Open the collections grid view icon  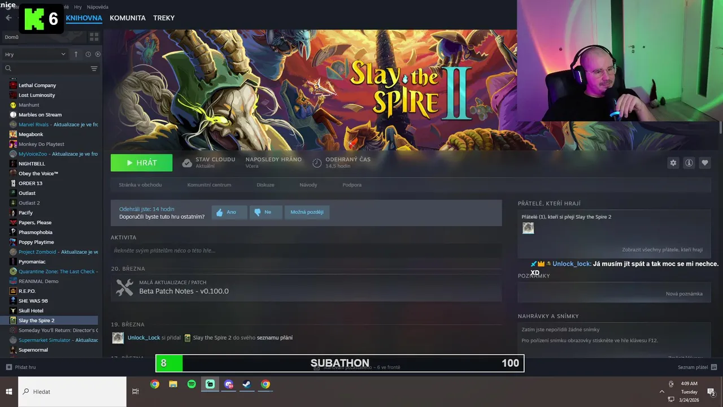point(94,37)
